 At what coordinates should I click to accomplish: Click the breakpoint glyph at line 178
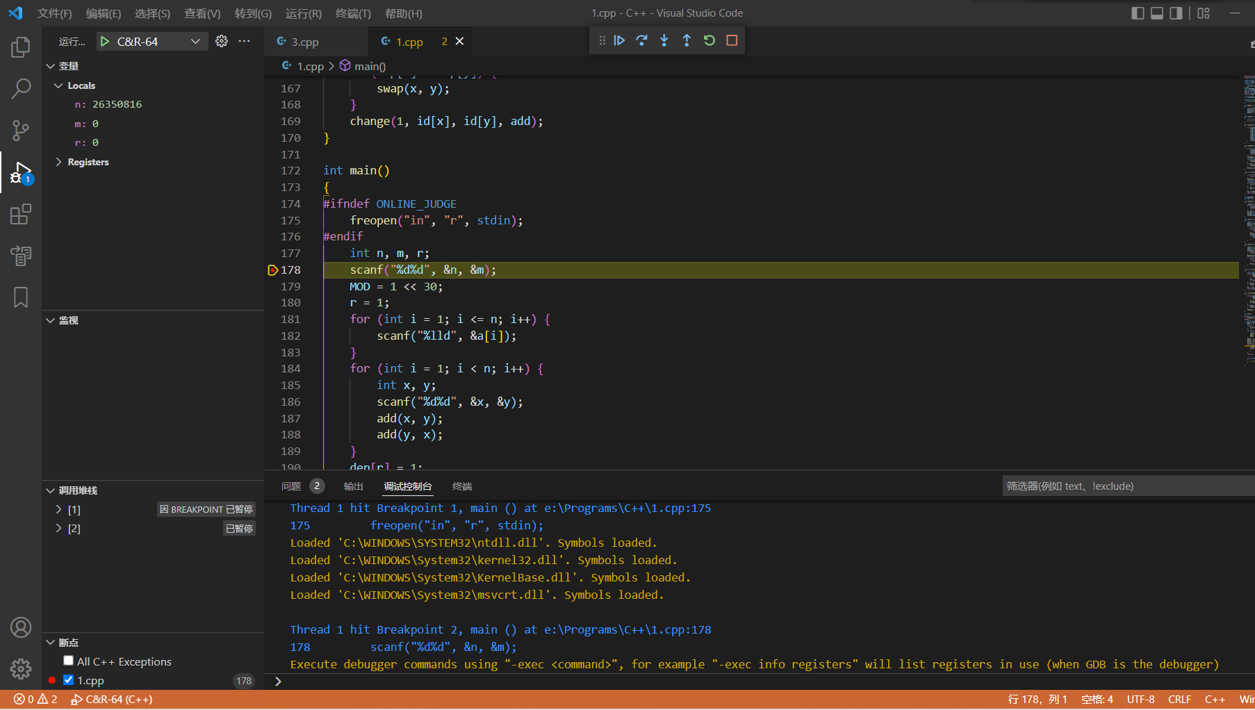coord(272,270)
